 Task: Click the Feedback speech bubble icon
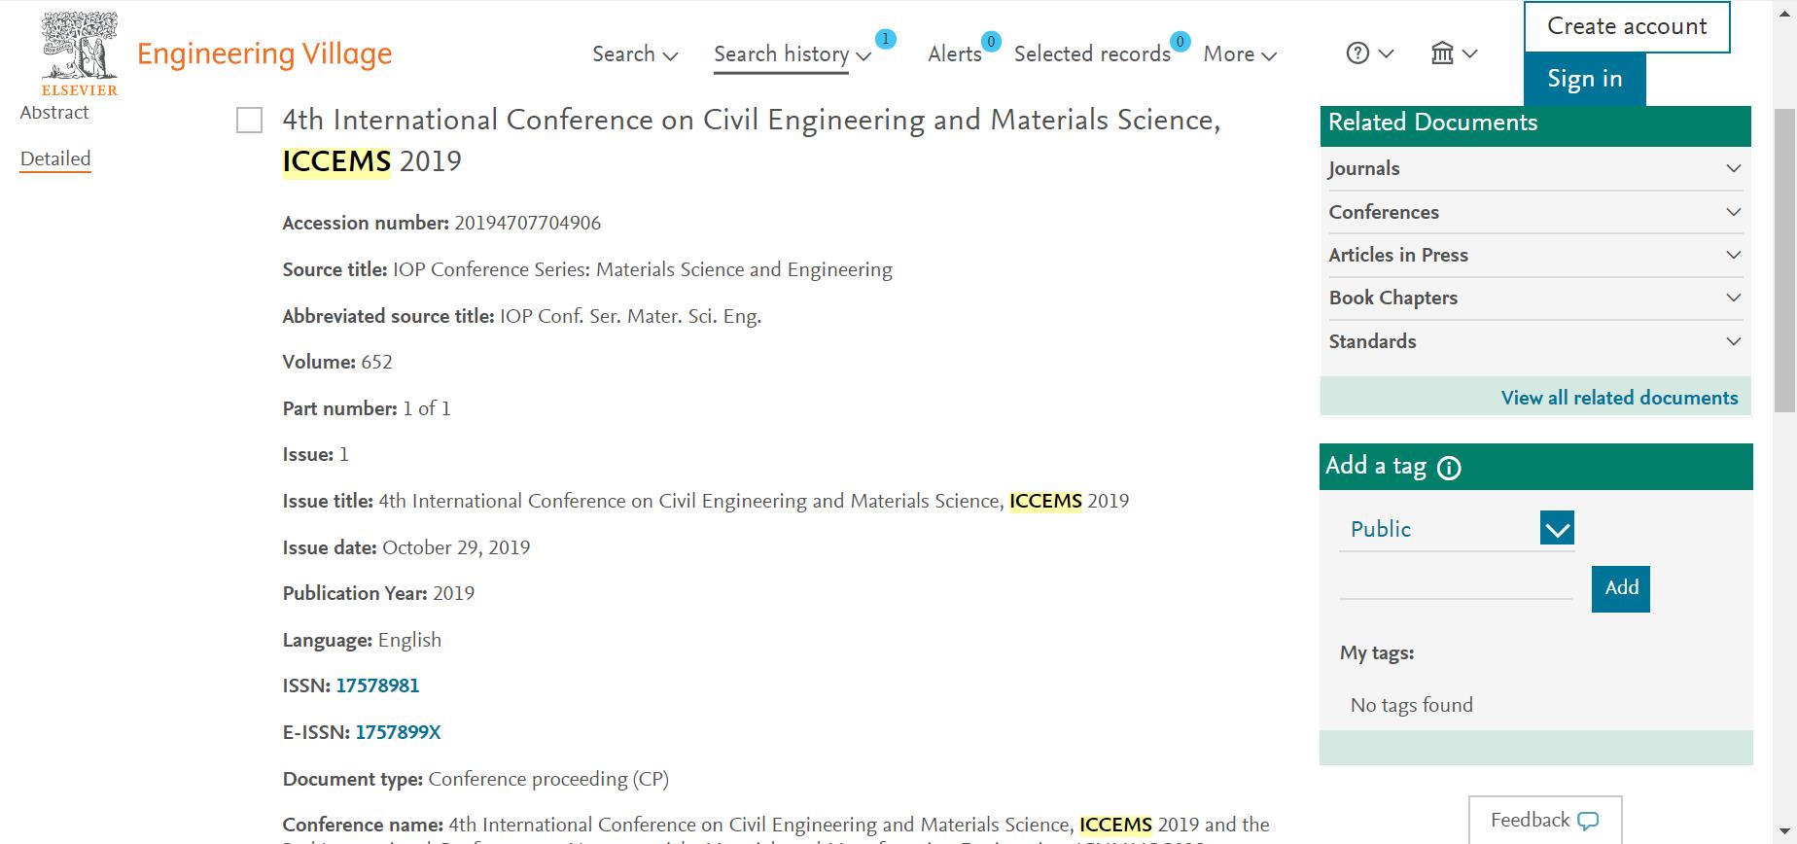1588,821
